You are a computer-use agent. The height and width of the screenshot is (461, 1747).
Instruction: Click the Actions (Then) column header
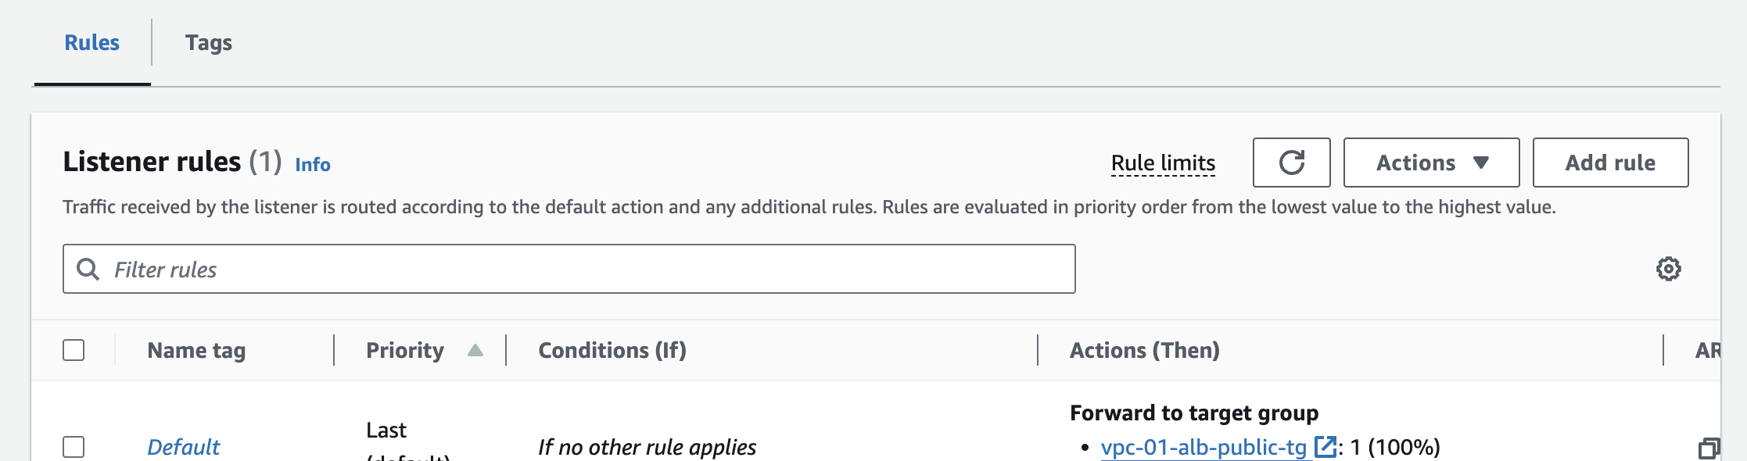coord(1144,350)
